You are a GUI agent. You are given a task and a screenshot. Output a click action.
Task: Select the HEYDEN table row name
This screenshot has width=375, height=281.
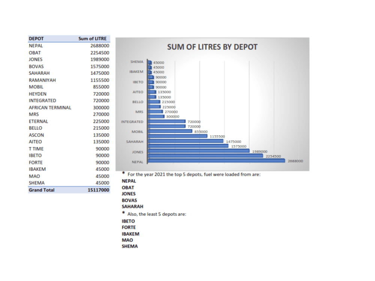[38, 94]
